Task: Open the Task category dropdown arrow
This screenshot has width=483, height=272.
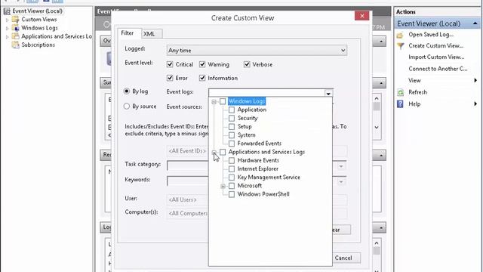Action: click(341, 166)
